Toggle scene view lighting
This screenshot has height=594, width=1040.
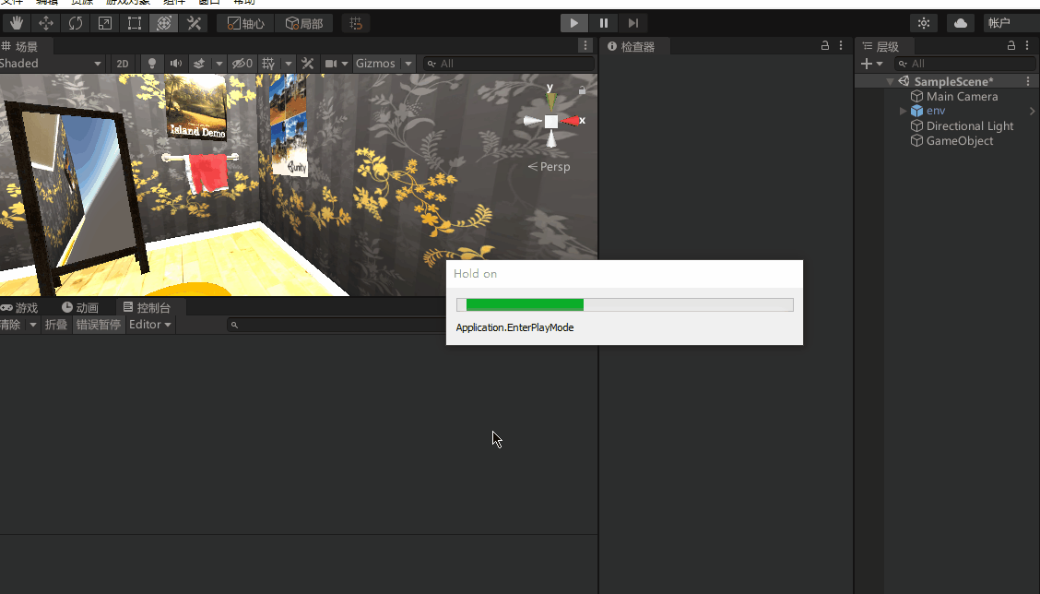coord(151,63)
